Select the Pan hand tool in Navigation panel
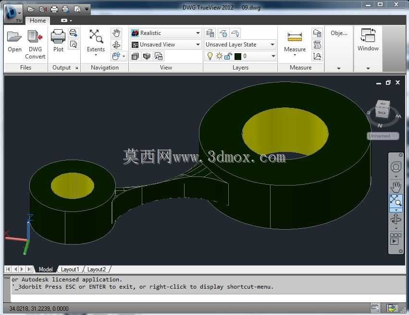 click(x=116, y=33)
